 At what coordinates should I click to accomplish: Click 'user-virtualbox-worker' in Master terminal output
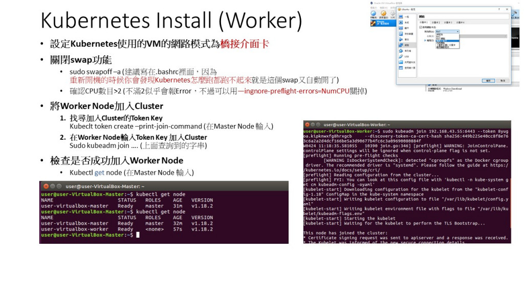tap(75, 229)
